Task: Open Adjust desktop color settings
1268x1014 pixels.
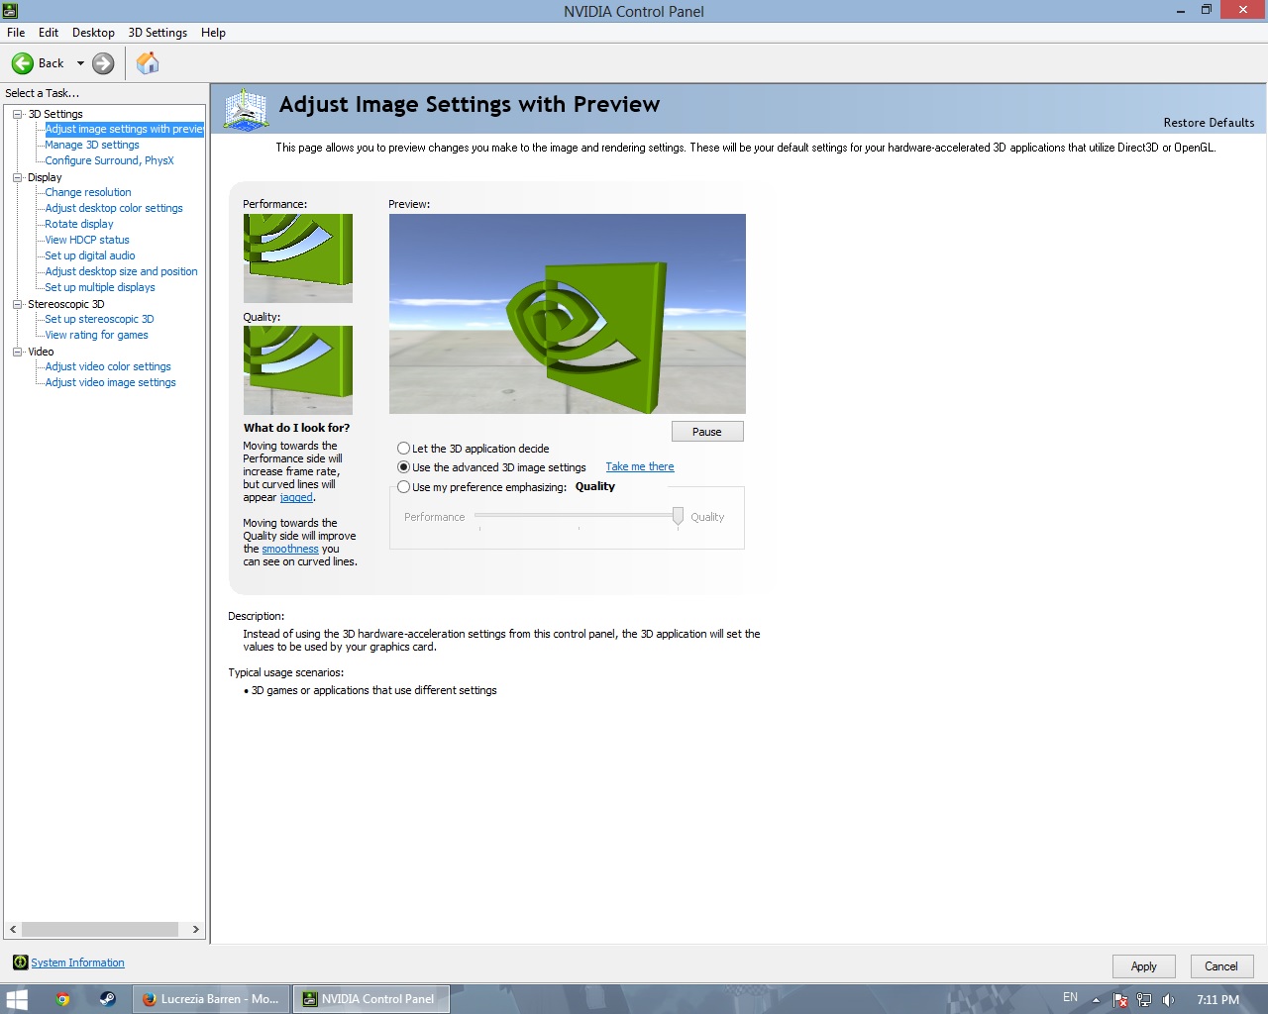Action: pos(114,208)
